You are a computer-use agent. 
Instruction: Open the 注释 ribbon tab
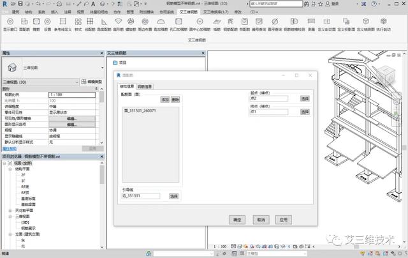[68, 11]
